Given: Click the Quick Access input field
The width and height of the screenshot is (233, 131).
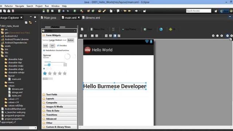Looking at the screenshot, I should point(198,11).
